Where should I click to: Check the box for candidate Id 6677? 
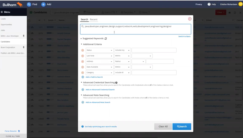[29, 76]
